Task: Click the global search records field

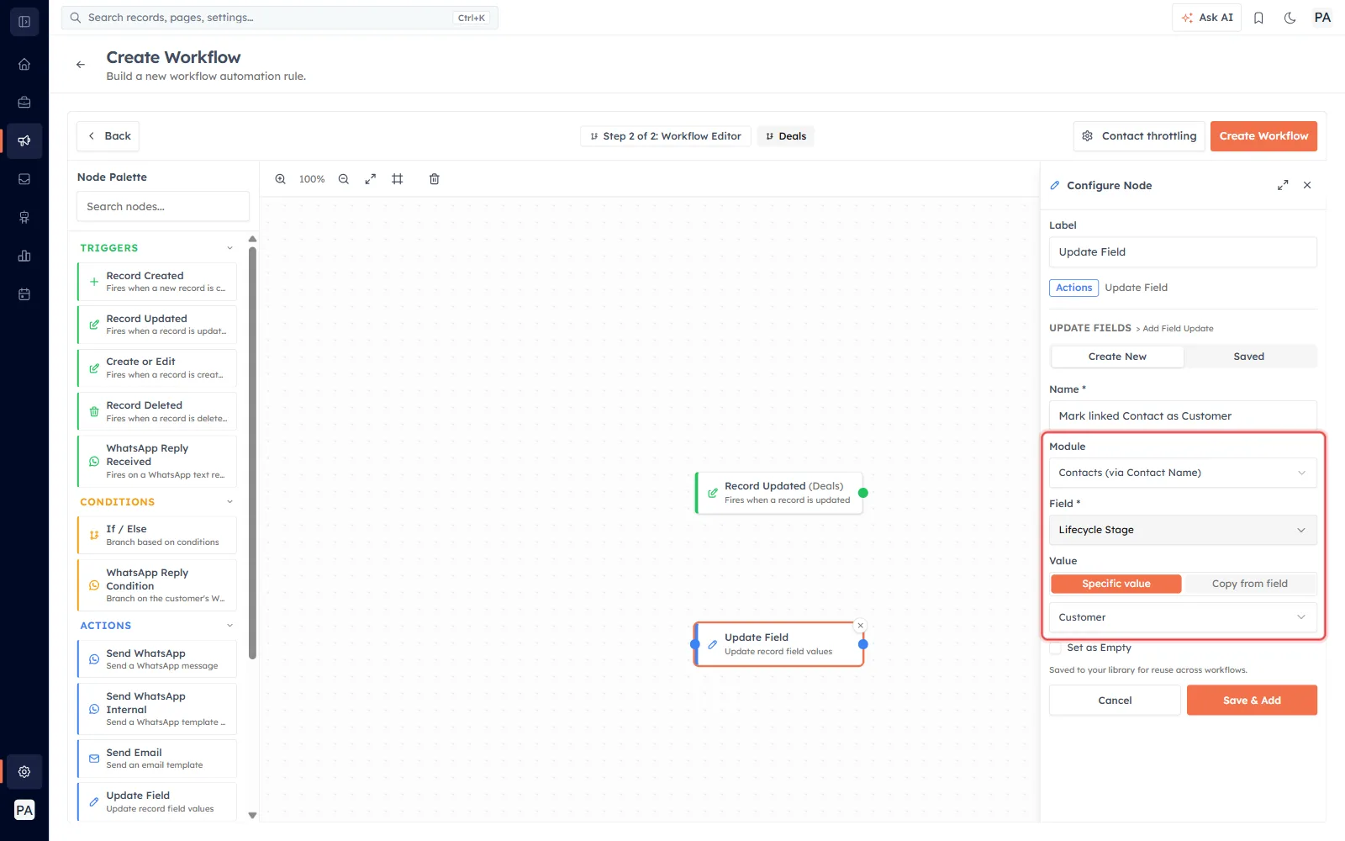Action: tap(280, 18)
